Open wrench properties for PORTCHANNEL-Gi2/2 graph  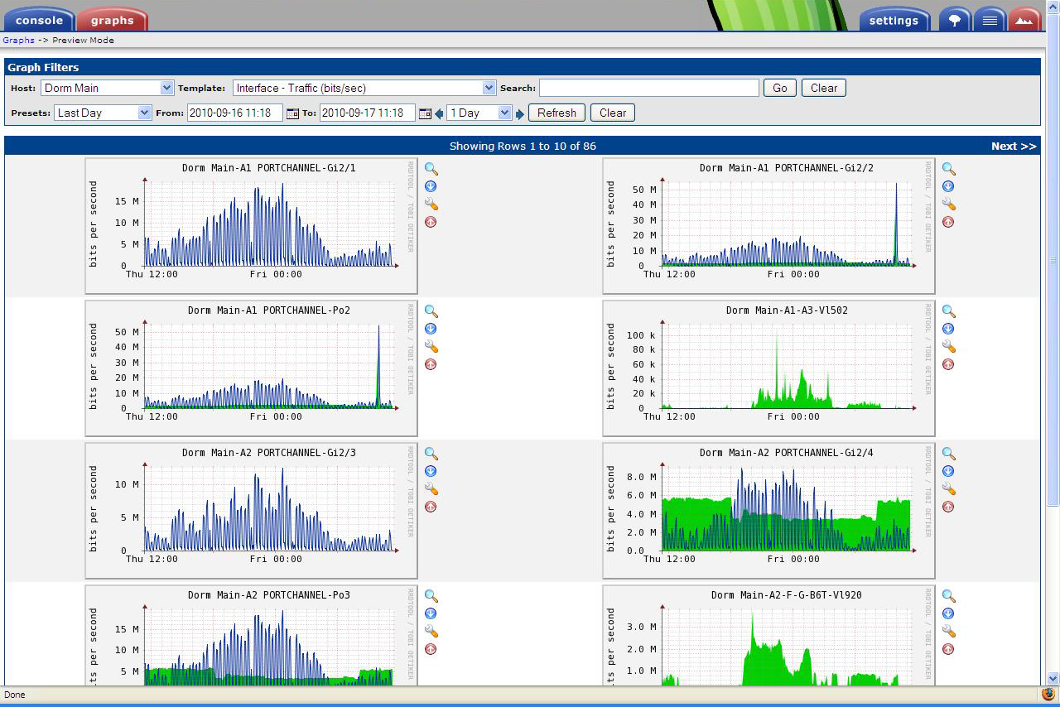948,204
